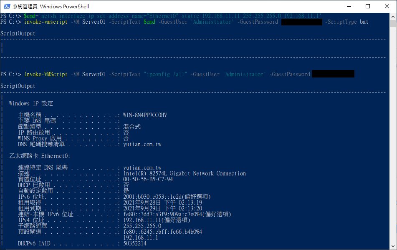
Task: Click the -ScriptType bat parameter
Action: pos(346,22)
